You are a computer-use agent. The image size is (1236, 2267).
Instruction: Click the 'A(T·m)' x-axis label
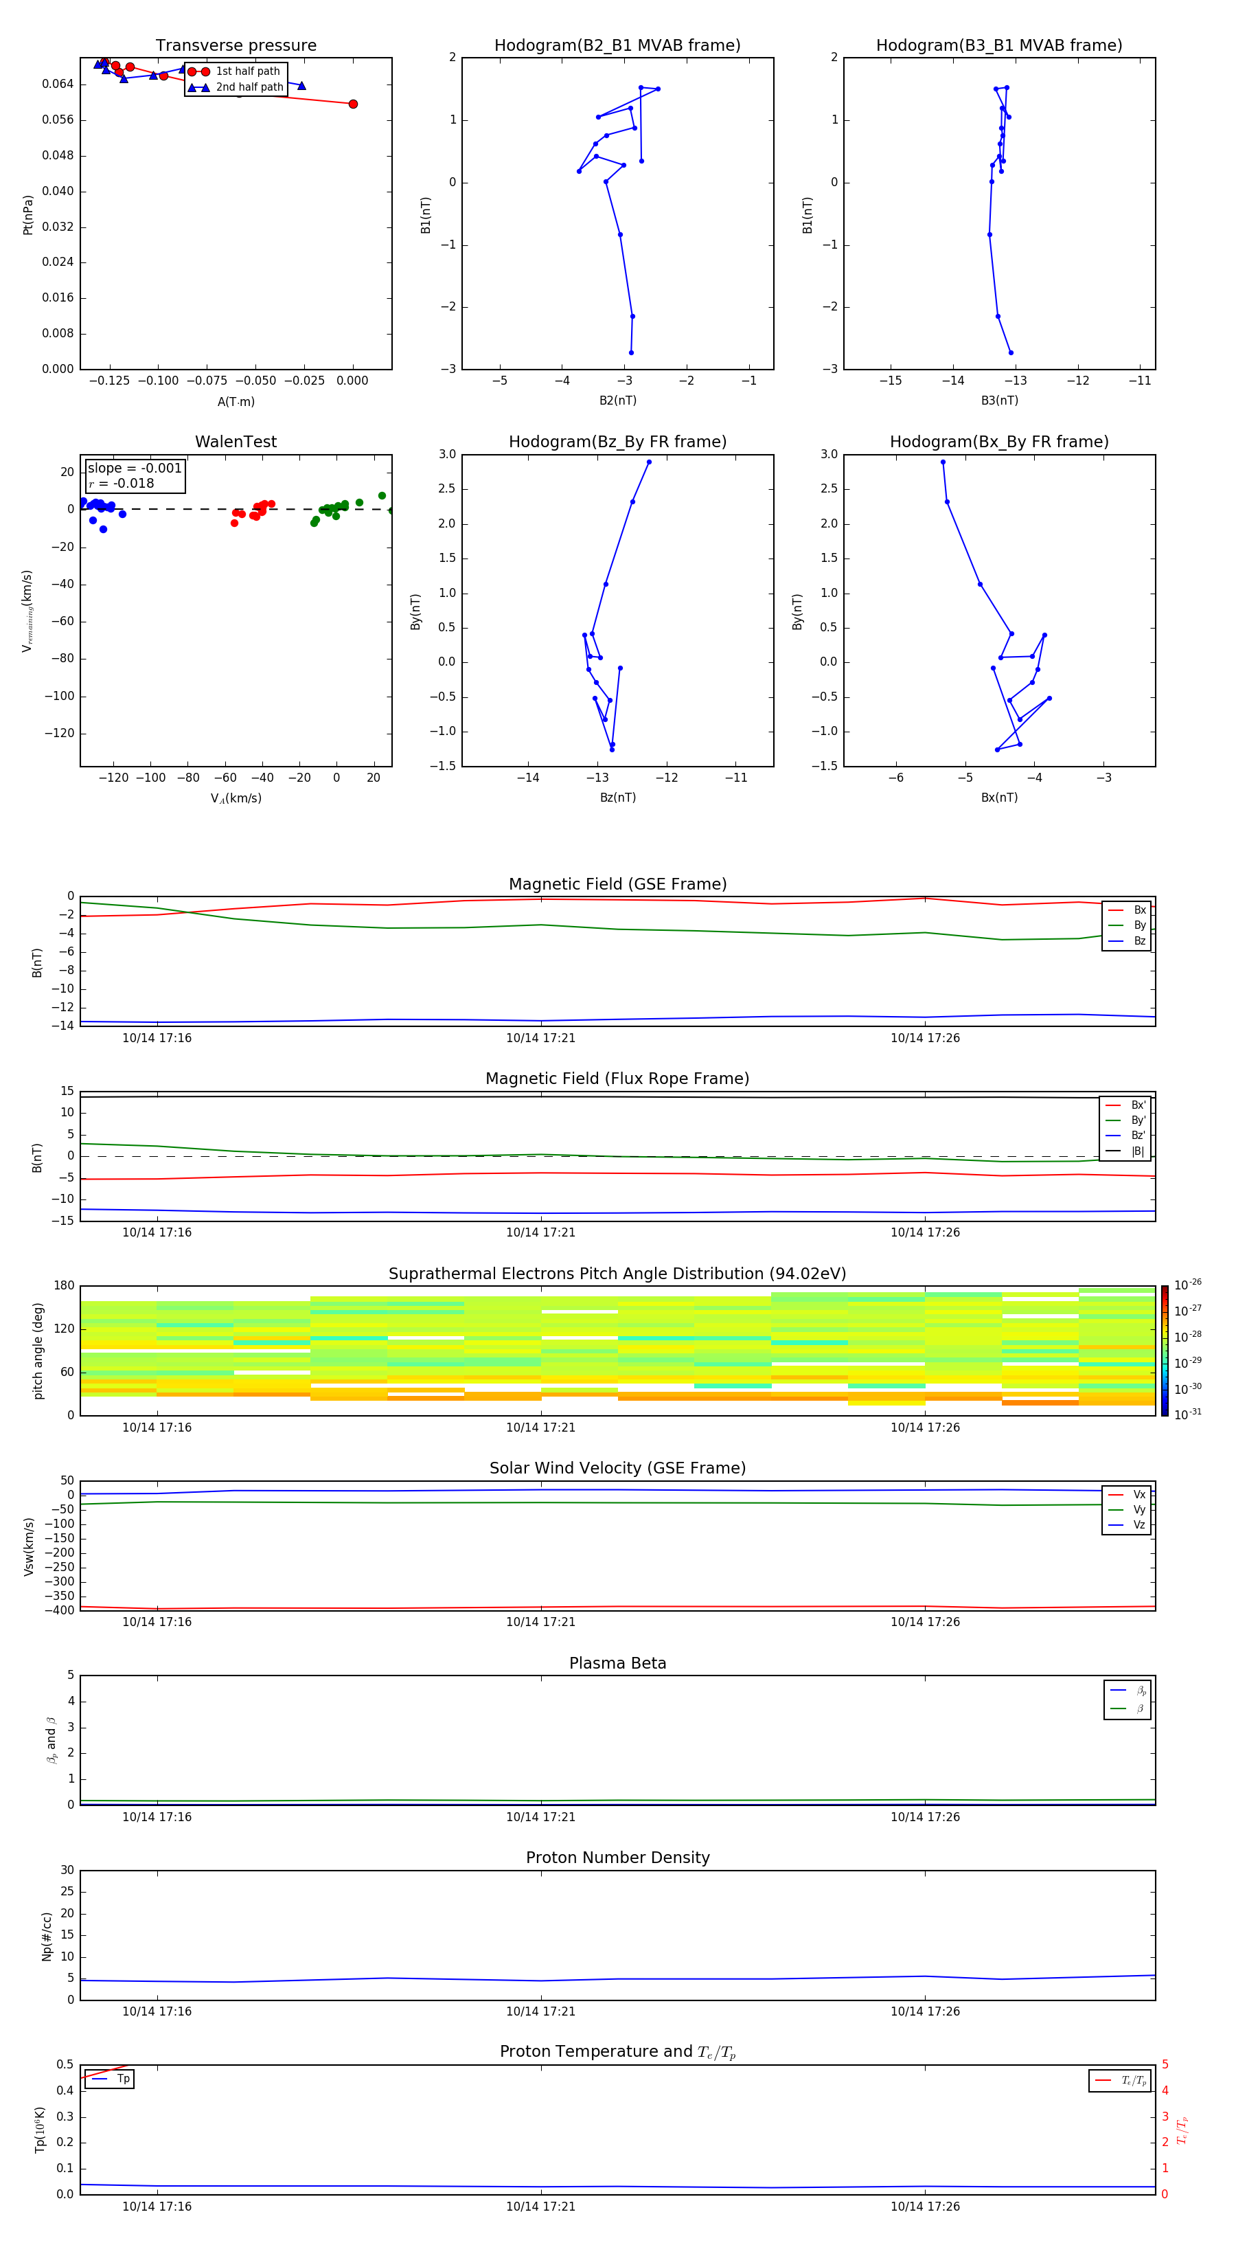point(236,401)
